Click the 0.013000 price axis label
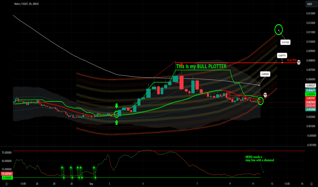Viewport: 318px width, 187px height. click(311, 13)
